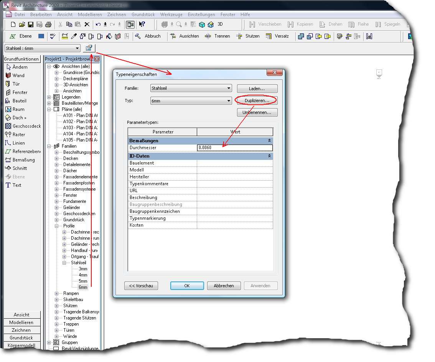This screenshot has width=435, height=362.
Task: Select the Text tool in the design bar
Action: (x=13, y=185)
